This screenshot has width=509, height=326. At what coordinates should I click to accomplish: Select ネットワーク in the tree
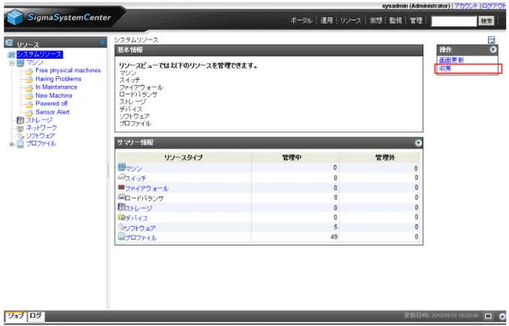coord(41,128)
